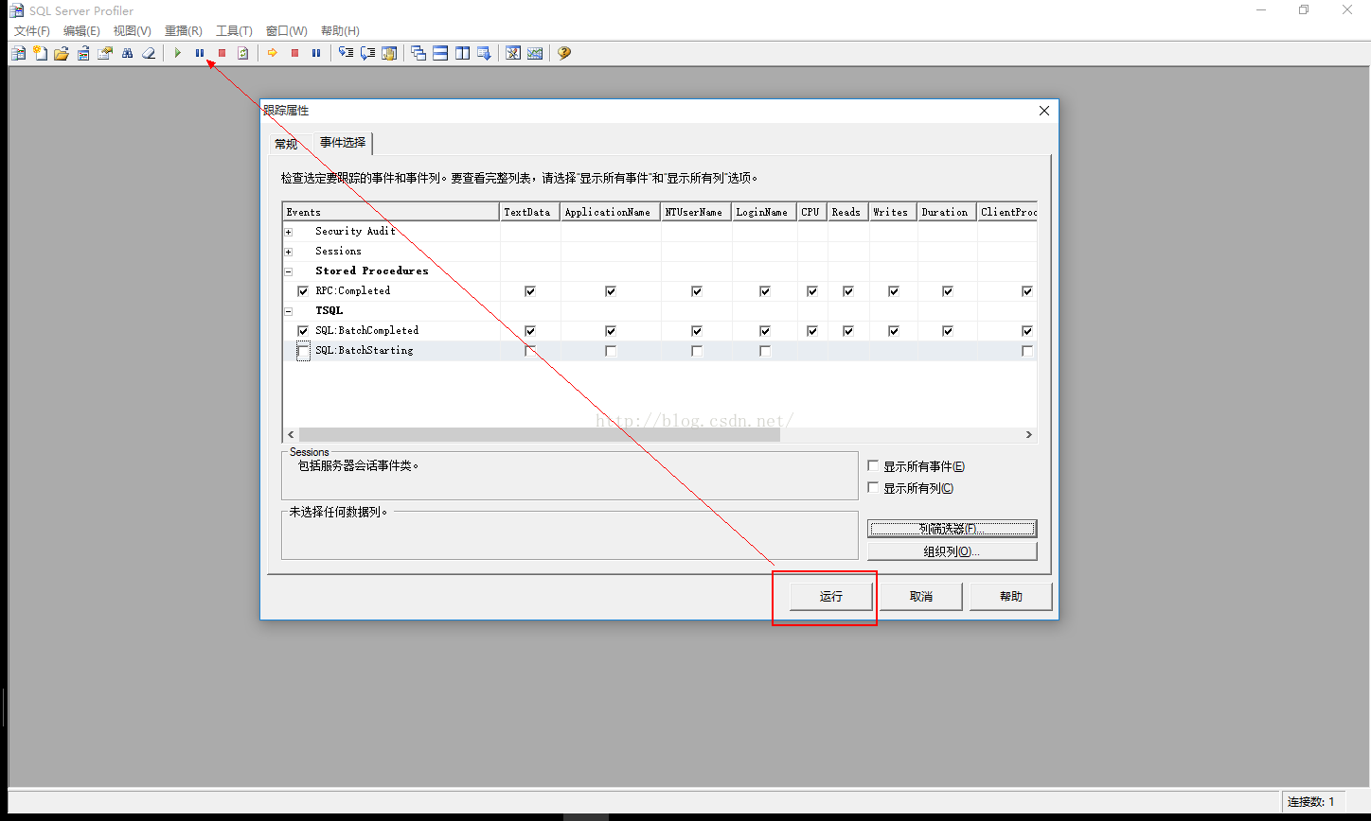Open trace properties toolbar icon

pyautogui.click(x=105, y=53)
